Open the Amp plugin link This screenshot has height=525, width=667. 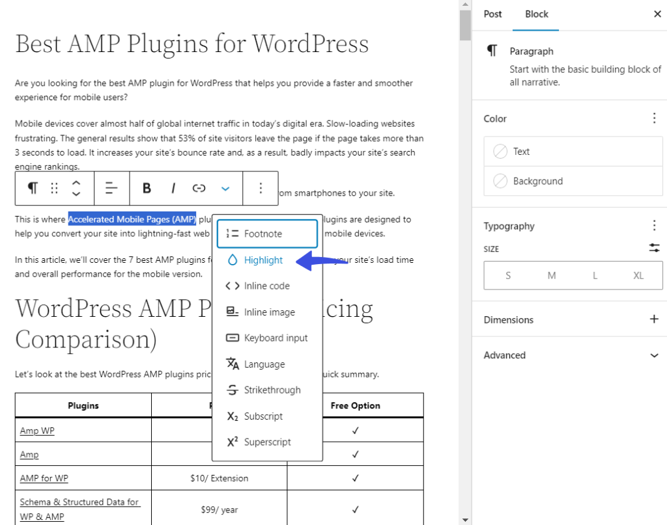point(29,455)
